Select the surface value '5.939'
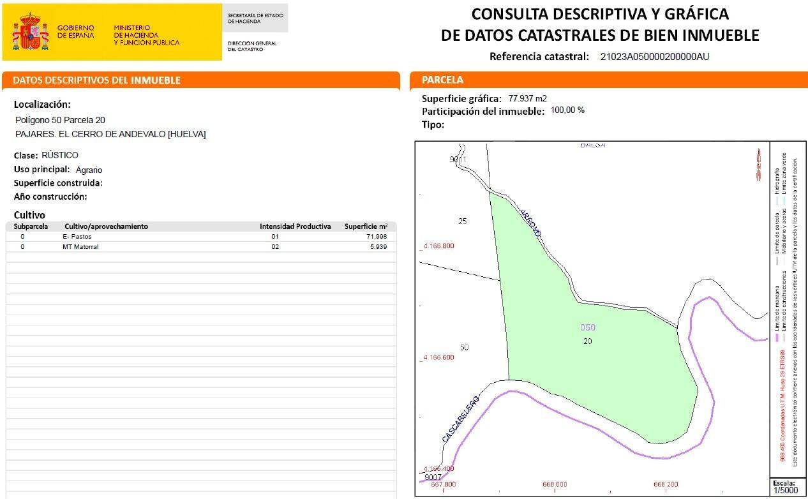The image size is (808, 499). [x=378, y=247]
